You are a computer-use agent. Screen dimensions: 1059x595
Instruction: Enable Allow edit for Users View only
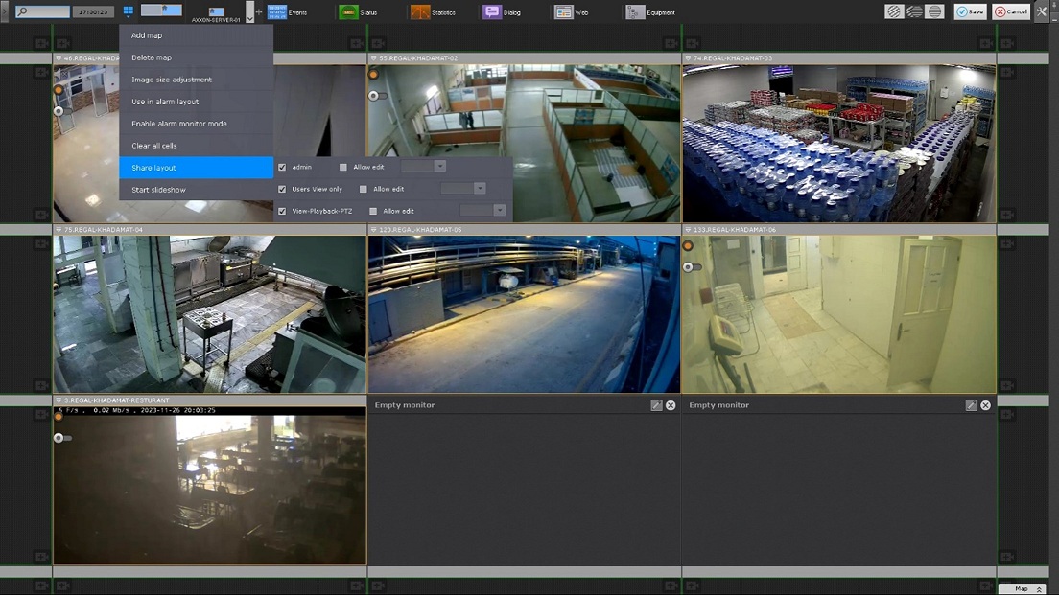363,189
